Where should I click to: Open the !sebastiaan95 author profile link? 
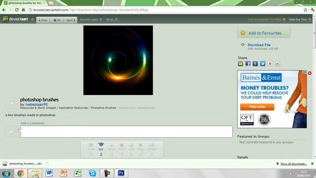coord(37,104)
